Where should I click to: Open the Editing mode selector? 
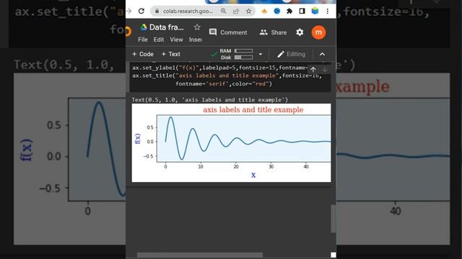291,54
